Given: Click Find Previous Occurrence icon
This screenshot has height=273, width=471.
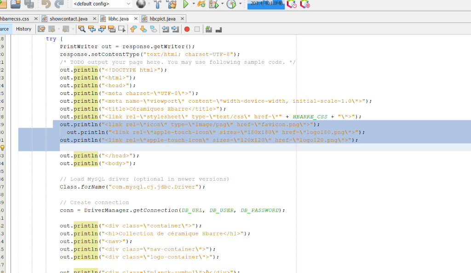Looking at the screenshot, I should [92, 29].
